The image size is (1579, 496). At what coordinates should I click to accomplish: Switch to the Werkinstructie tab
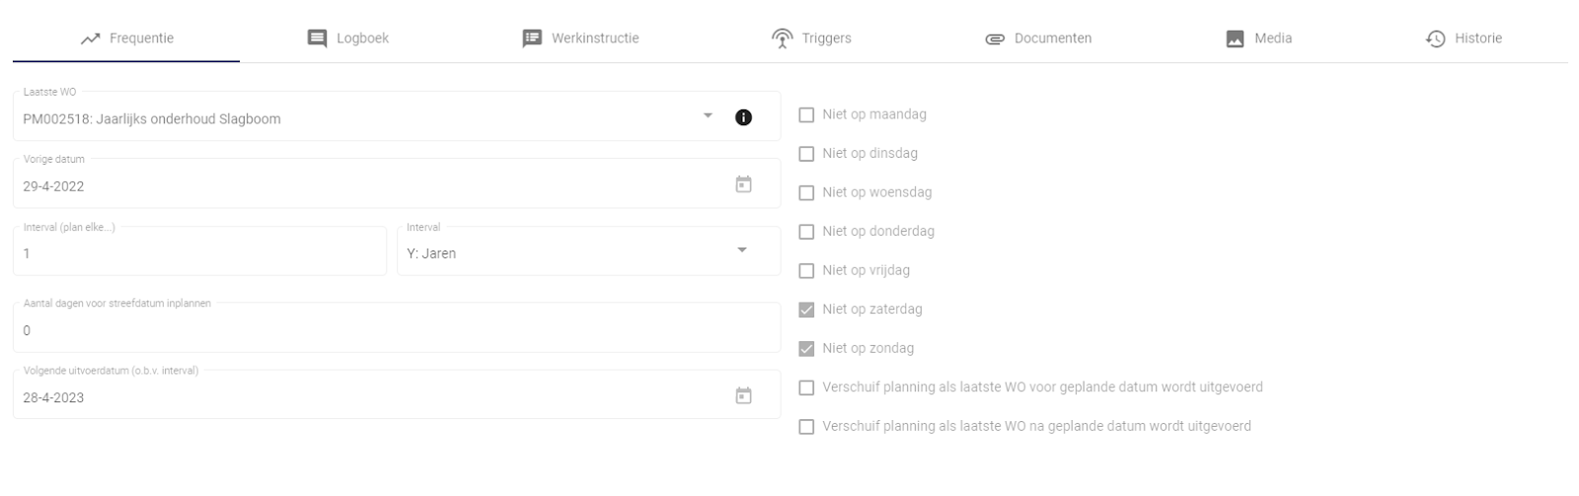pos(580,38)
